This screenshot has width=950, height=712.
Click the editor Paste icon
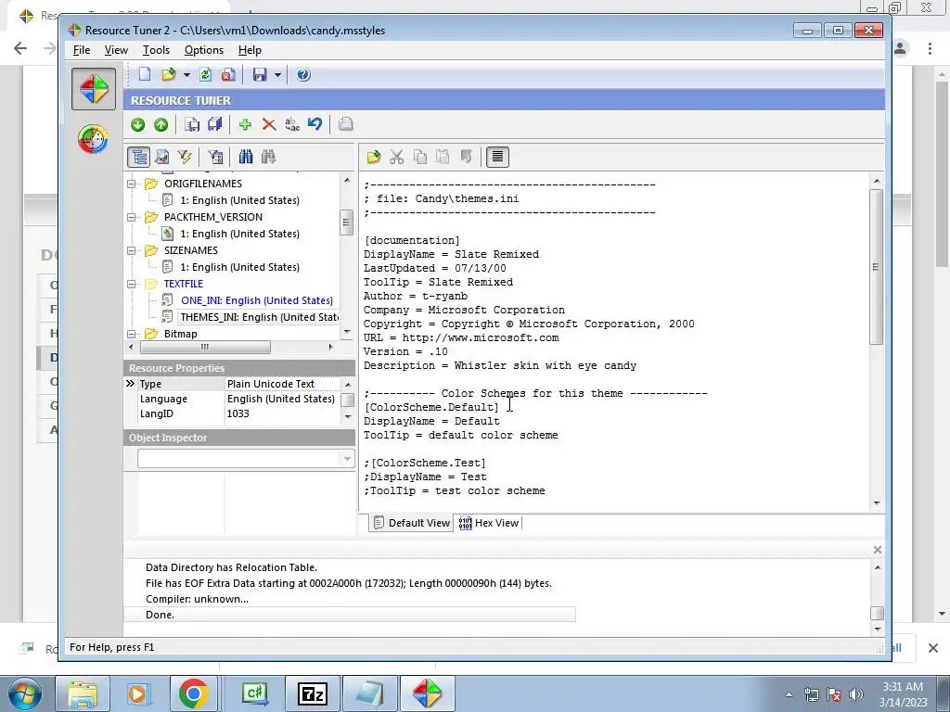click(x=443, y=157)
